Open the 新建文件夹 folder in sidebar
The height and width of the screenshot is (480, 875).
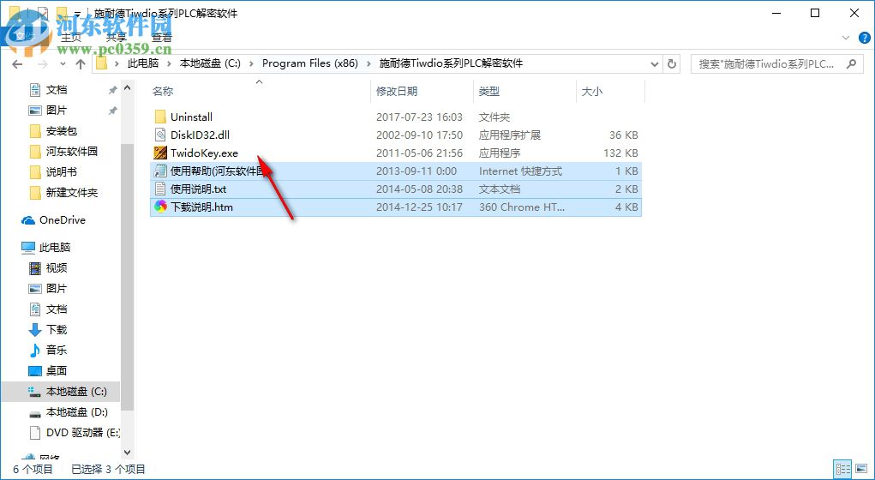[72, 193]
